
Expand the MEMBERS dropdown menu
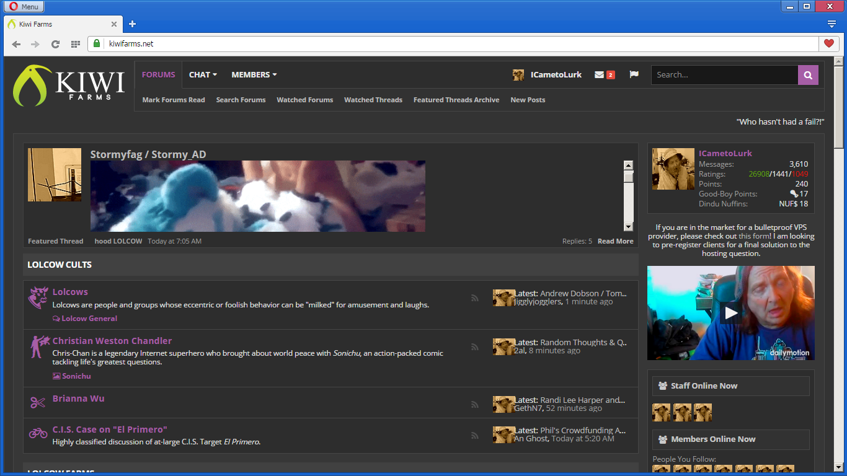[x=254, y=74]
